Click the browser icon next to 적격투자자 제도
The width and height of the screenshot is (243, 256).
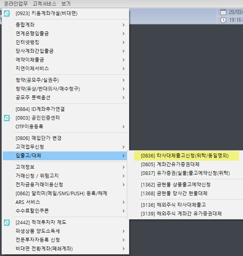[7, 222]
